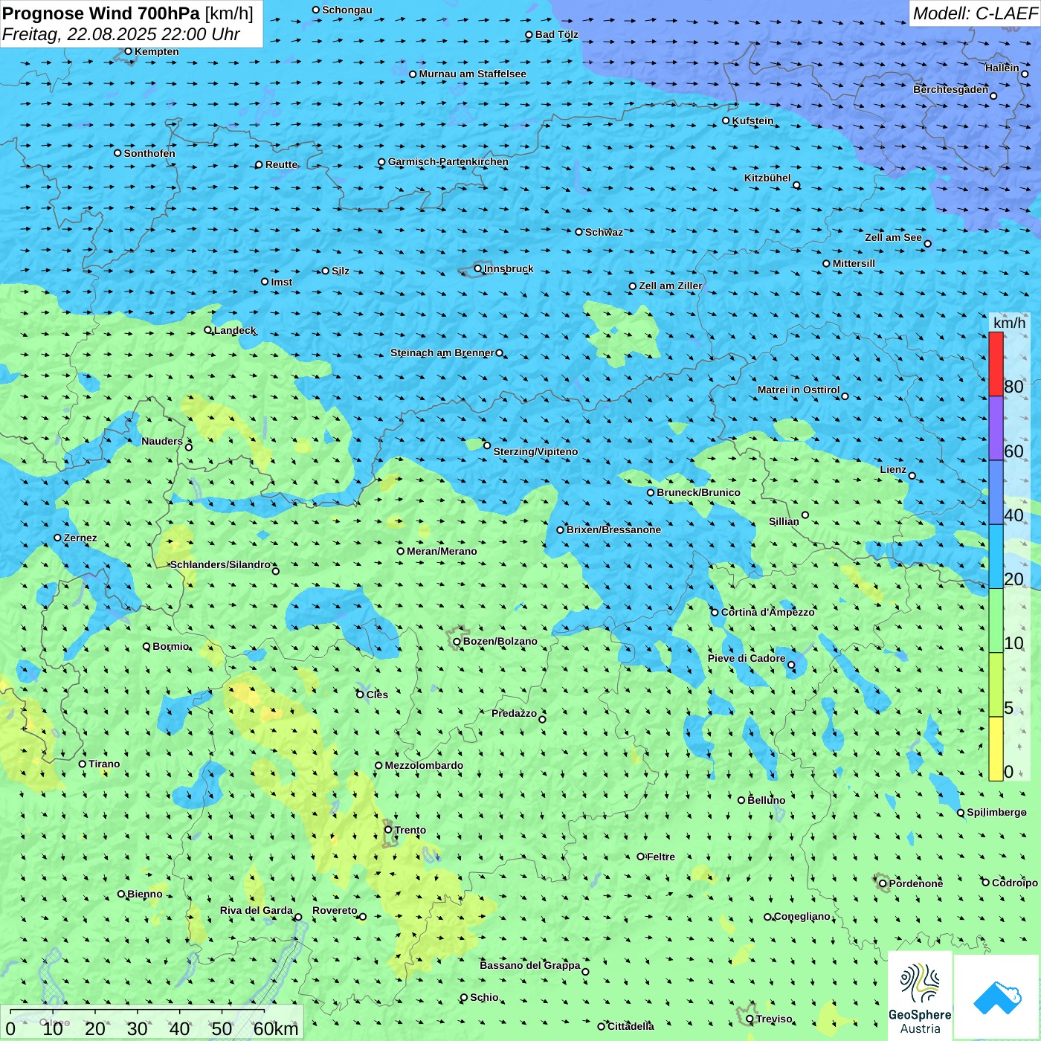Click the Lienz location dot
Image resolution: width=1041 pixels, height=1041 pixels.
912,476
